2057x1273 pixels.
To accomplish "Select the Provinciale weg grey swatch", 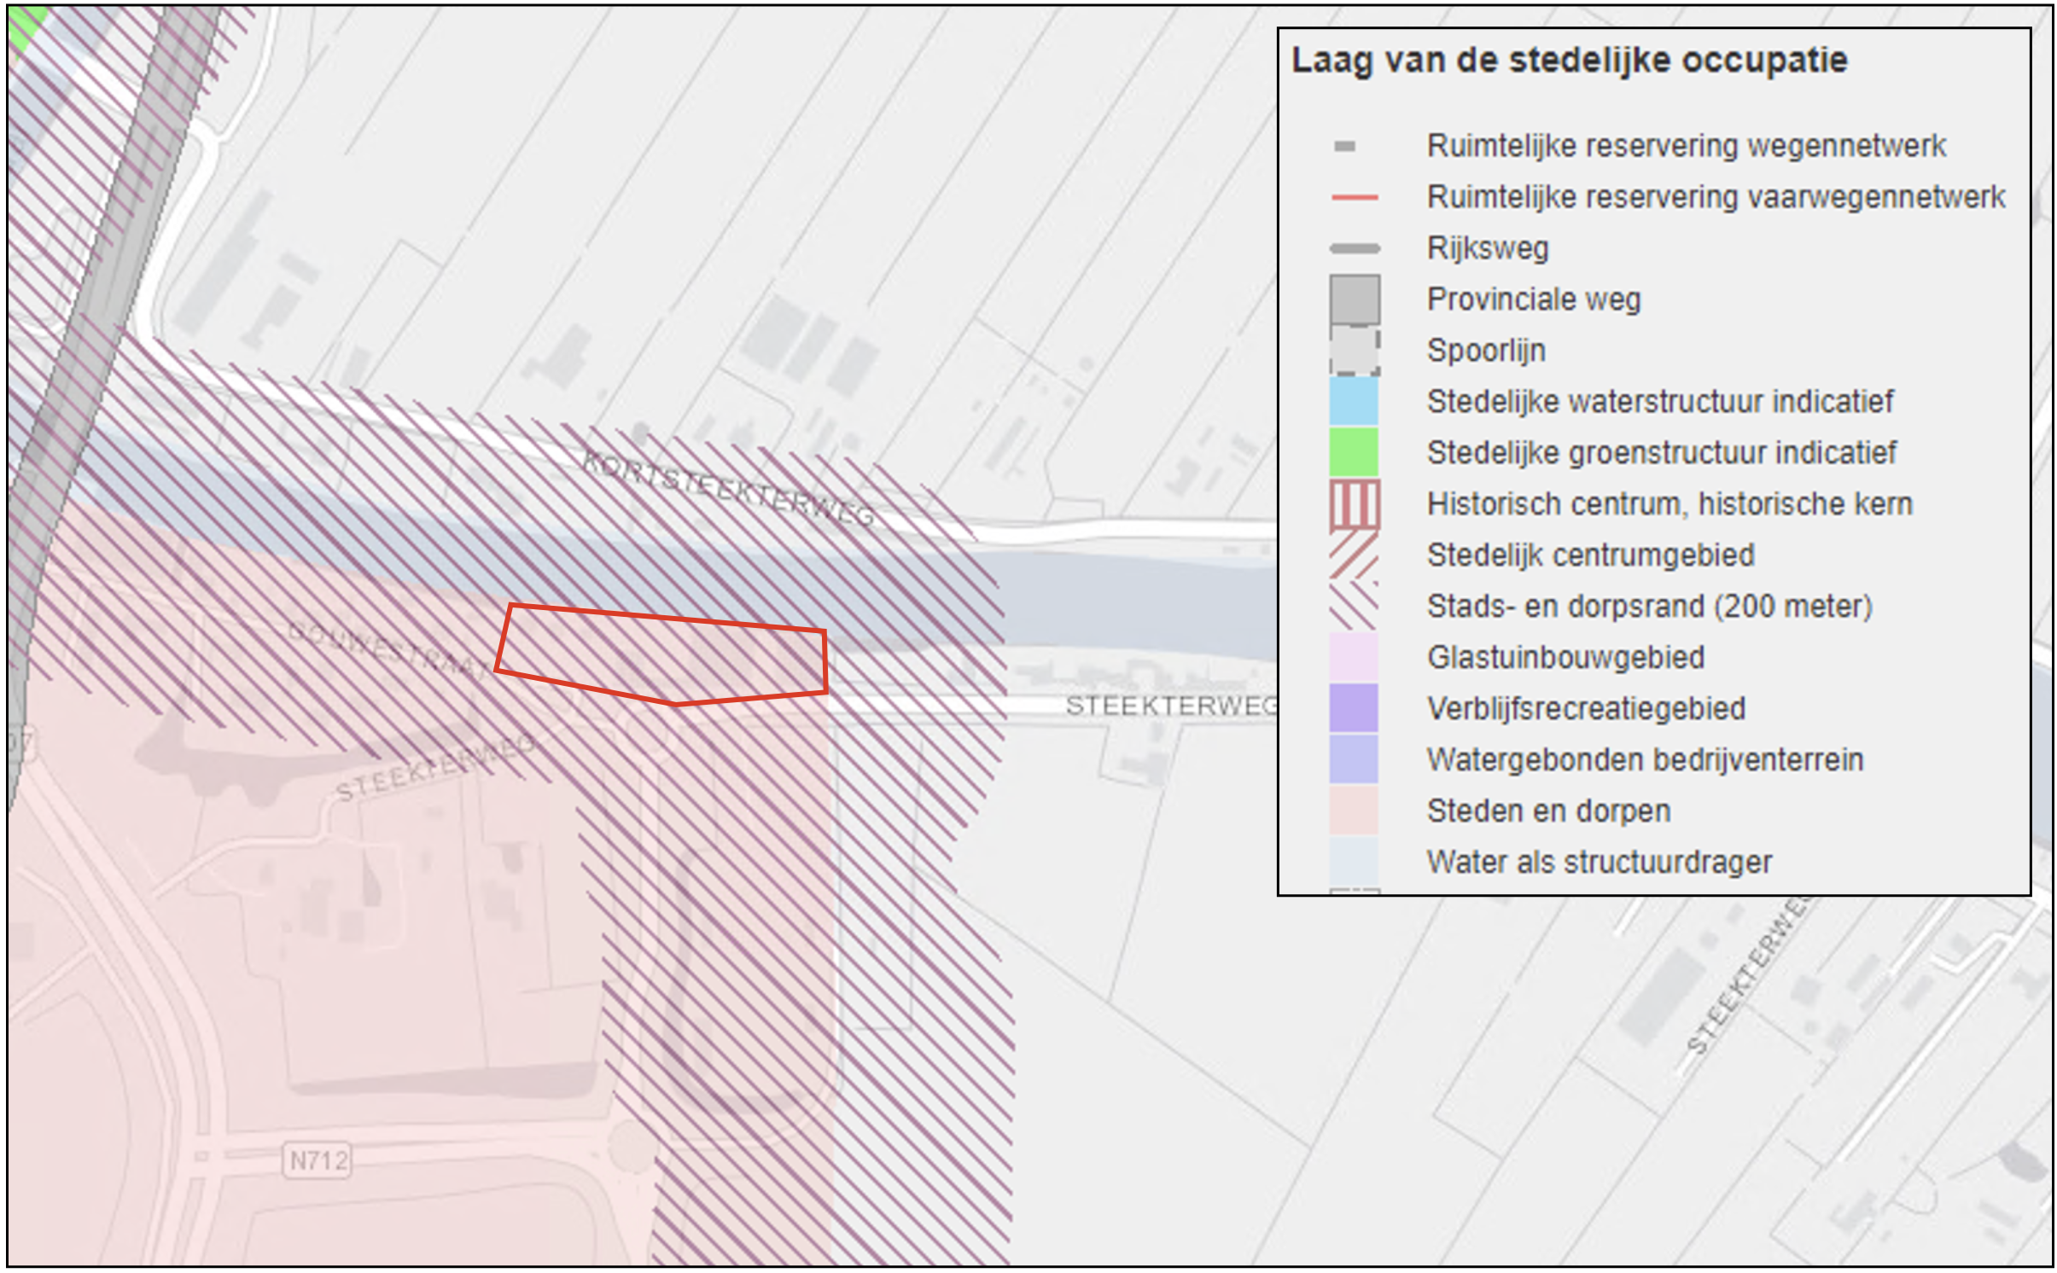I will pyautogui.click(x=1355, y=299).
